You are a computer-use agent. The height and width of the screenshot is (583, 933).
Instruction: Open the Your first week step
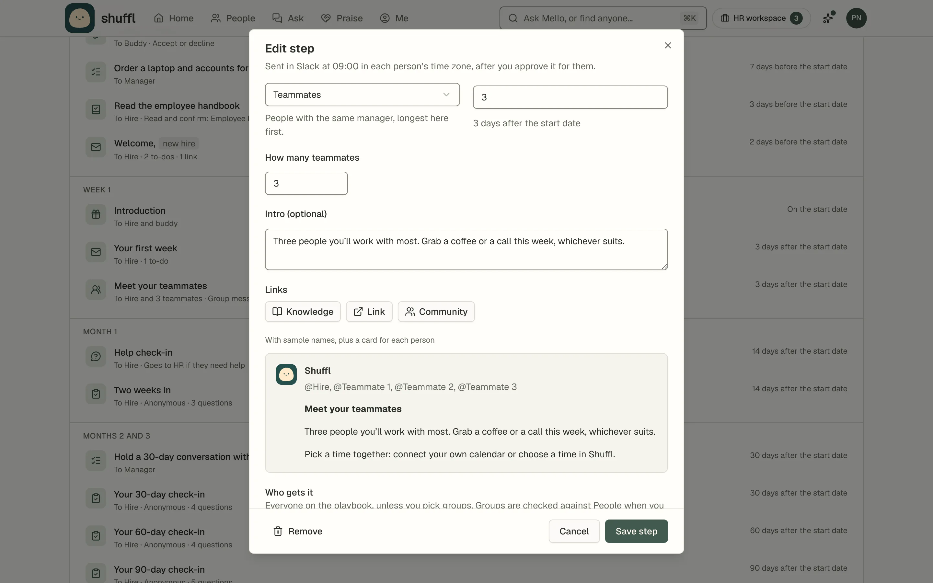coord(145,248)
